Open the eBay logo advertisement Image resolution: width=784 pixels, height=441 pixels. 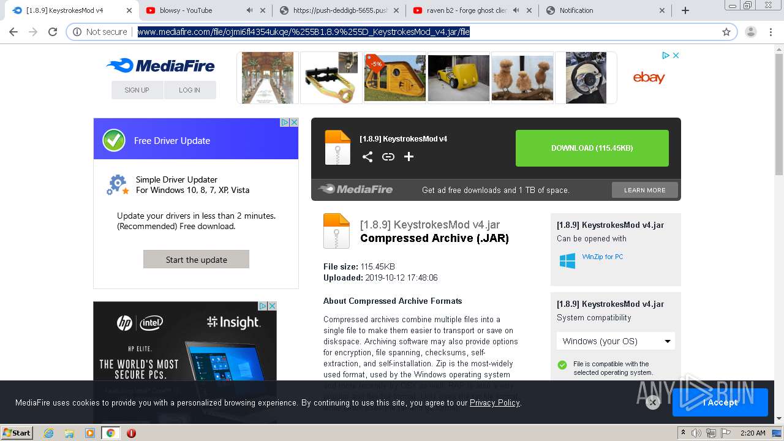[x=649, y=78]
